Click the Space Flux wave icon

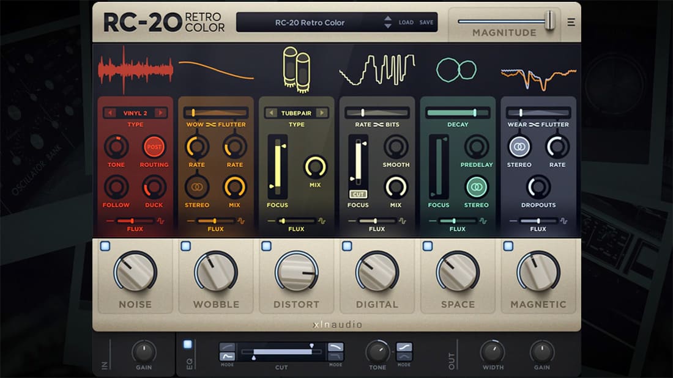(x=483, y=221)
